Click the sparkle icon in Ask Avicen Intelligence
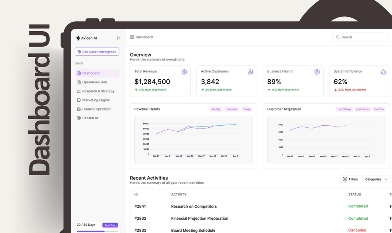Screen dimensions: 392x233 pos(80,52)
